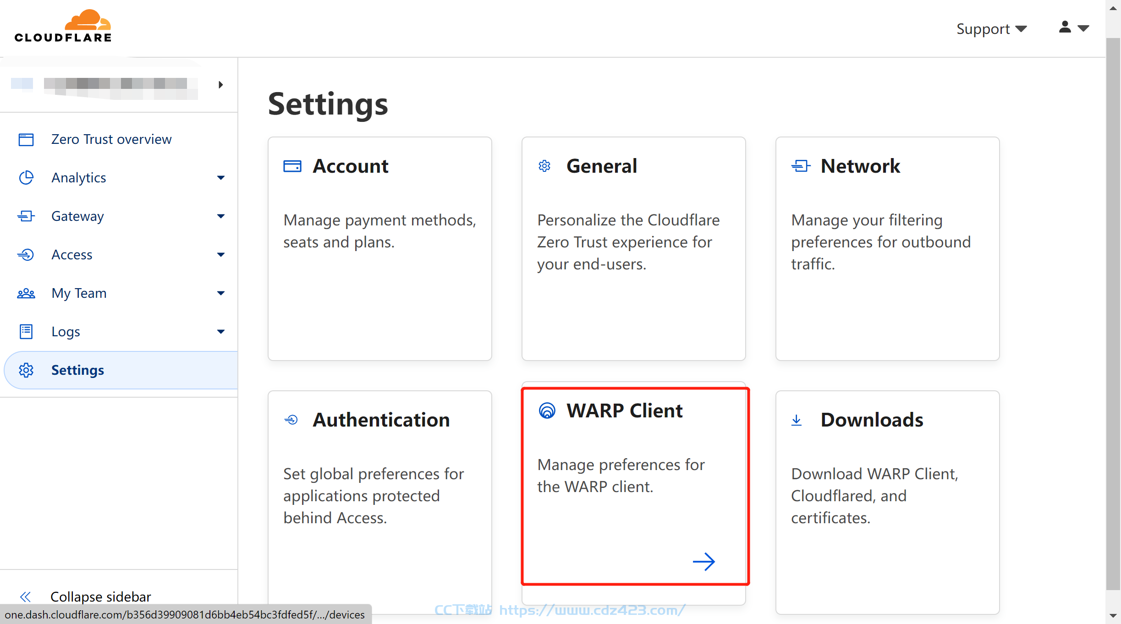Open the Downloads settings card
Image resolution: width=1121 pixels, height=624 pixels.
pyautogui.click(x=888, y=503)
